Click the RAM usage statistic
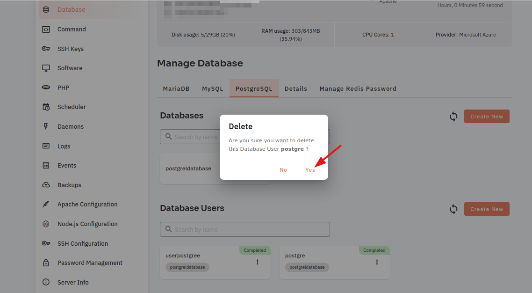 [x=291, y=35]
